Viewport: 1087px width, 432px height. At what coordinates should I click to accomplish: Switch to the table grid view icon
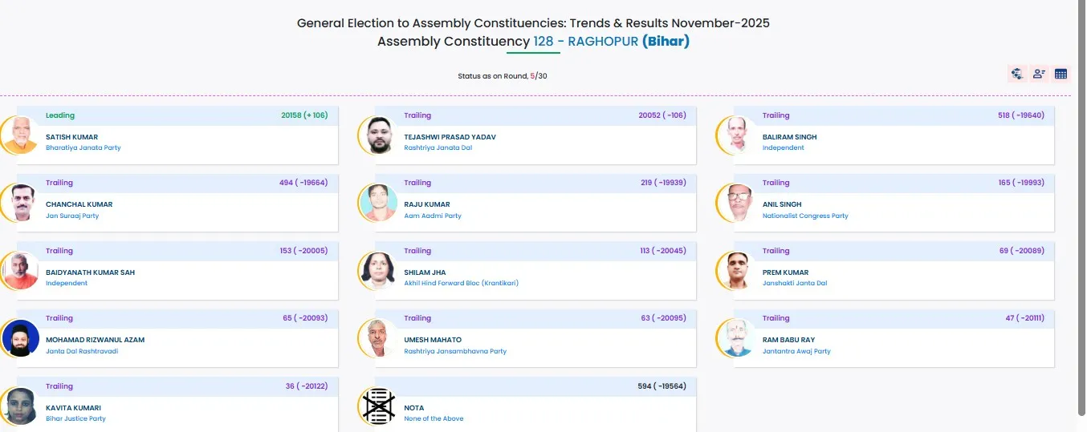click(1061, 74)
